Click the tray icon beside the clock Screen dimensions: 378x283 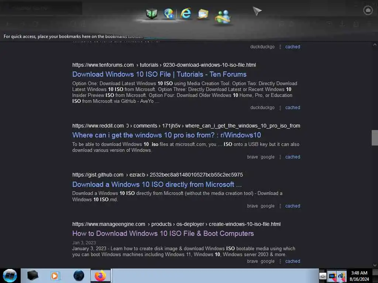[x=341, y=276]
